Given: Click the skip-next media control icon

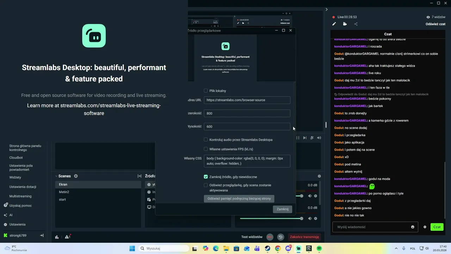Looking at the screenshot, I should tap(305, 138).
